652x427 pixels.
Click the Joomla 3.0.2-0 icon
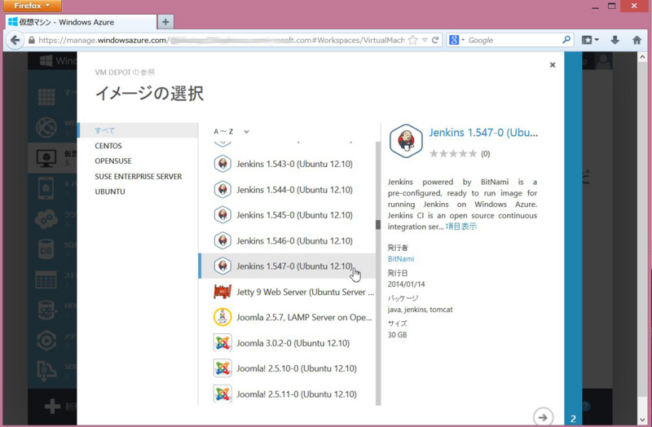click(222, 343)
